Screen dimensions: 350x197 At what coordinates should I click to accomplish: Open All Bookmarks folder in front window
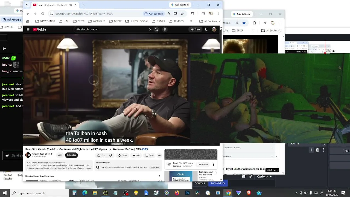pos(210,21)
